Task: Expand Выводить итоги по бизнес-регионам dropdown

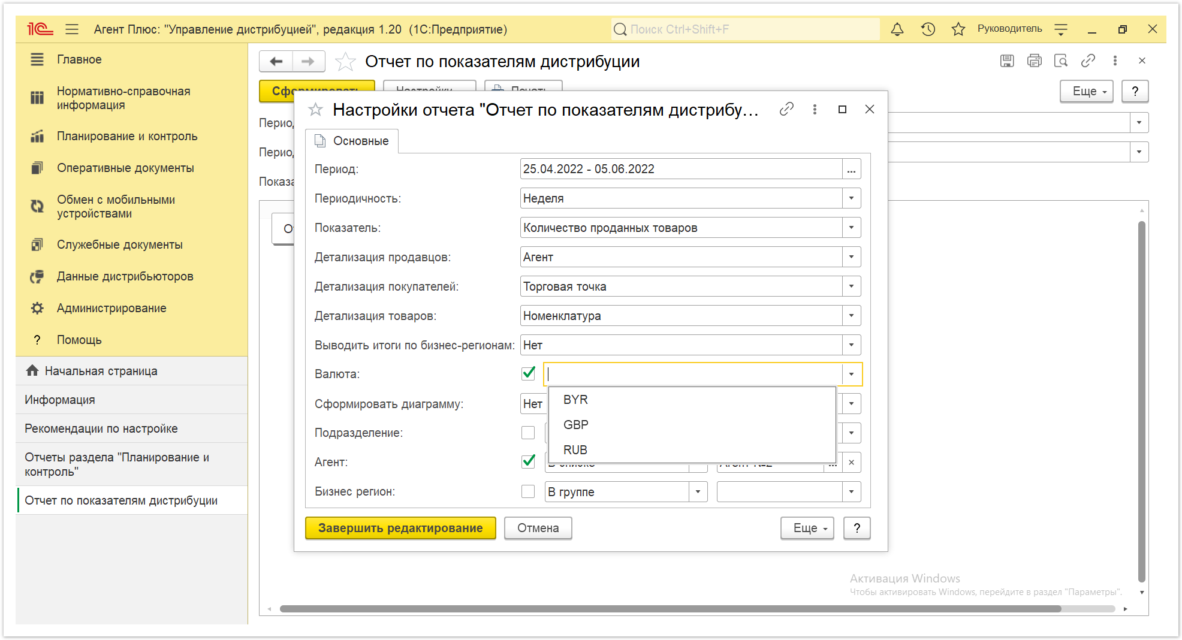Action: pos(851,345)
